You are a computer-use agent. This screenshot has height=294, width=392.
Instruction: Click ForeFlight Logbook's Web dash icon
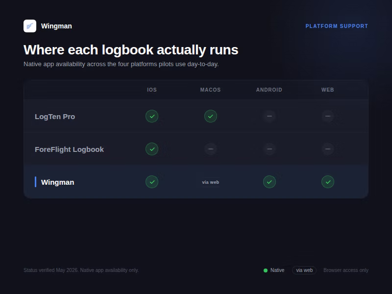(327, 149)
